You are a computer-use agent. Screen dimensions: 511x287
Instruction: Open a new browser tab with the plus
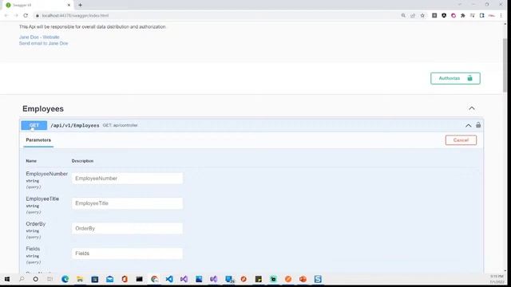(80, 5)
